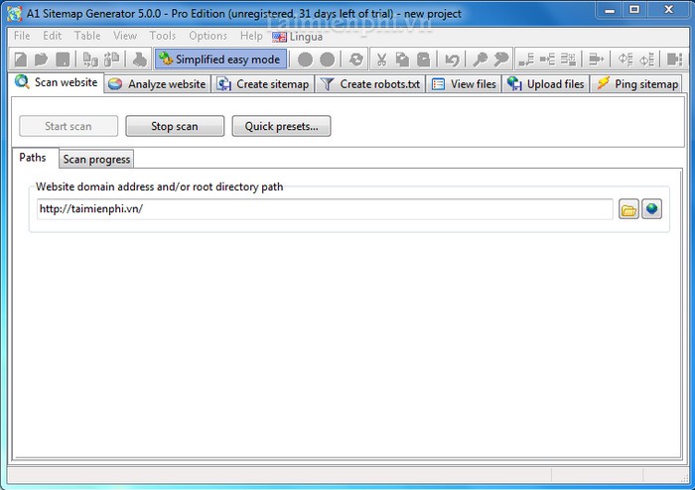The width and height of the screenshot is (695, 490).
Task: Switch to the Analyze website tab
Action: tap(157, 84)
